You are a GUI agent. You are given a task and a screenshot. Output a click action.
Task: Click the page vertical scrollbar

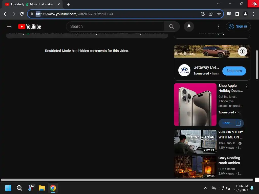pos(257,65)
